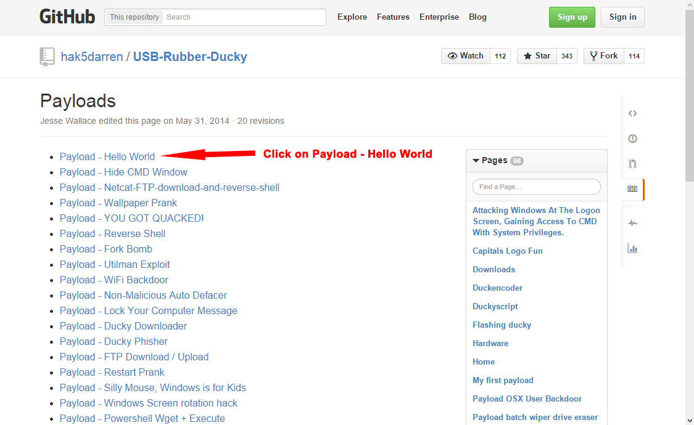Open the stargazers count 343
Image resolution: width=694 pixels, height=425 pixels.
[567, 56]
